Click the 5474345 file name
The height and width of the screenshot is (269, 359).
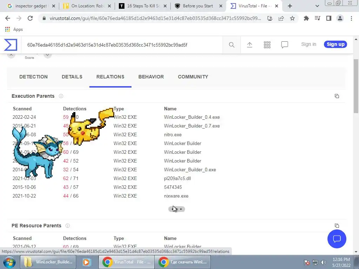pyautogui.click(x=173, y=187)
